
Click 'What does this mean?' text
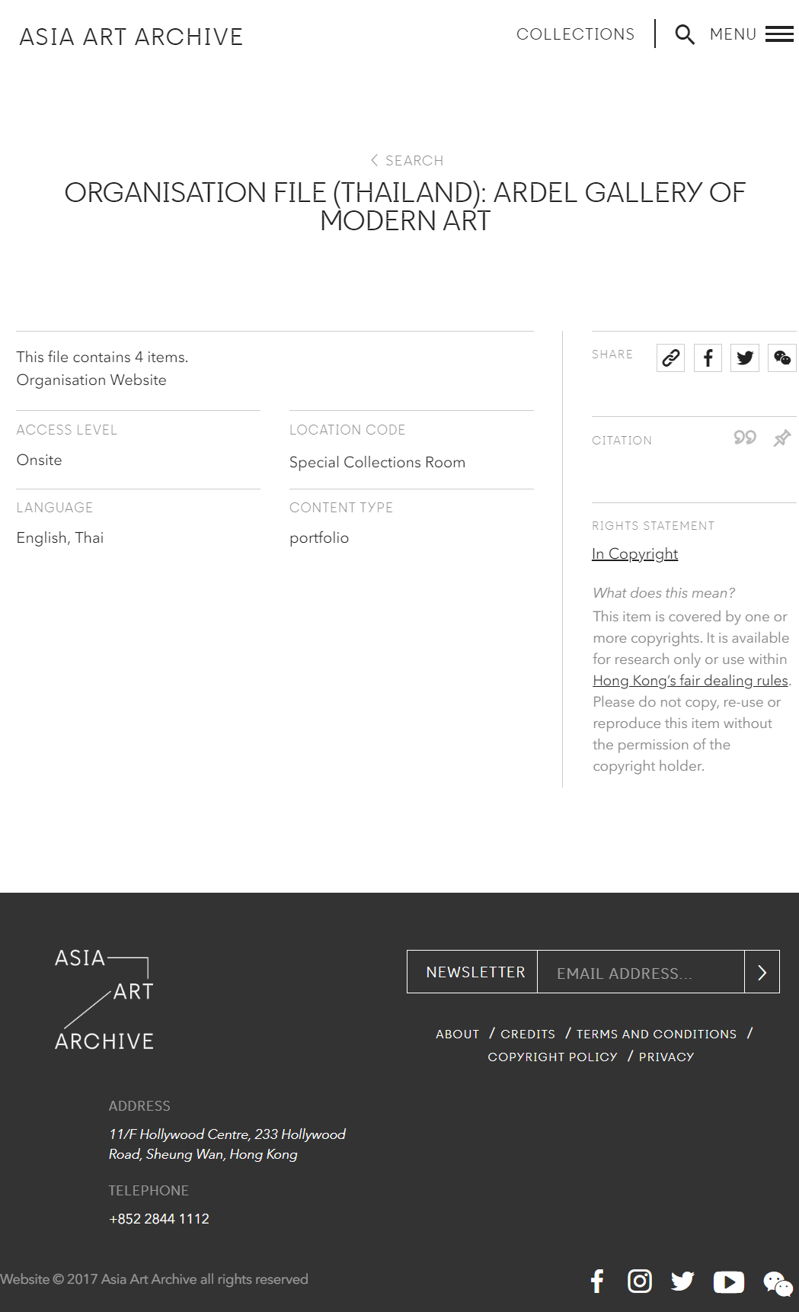click(663, 592)
